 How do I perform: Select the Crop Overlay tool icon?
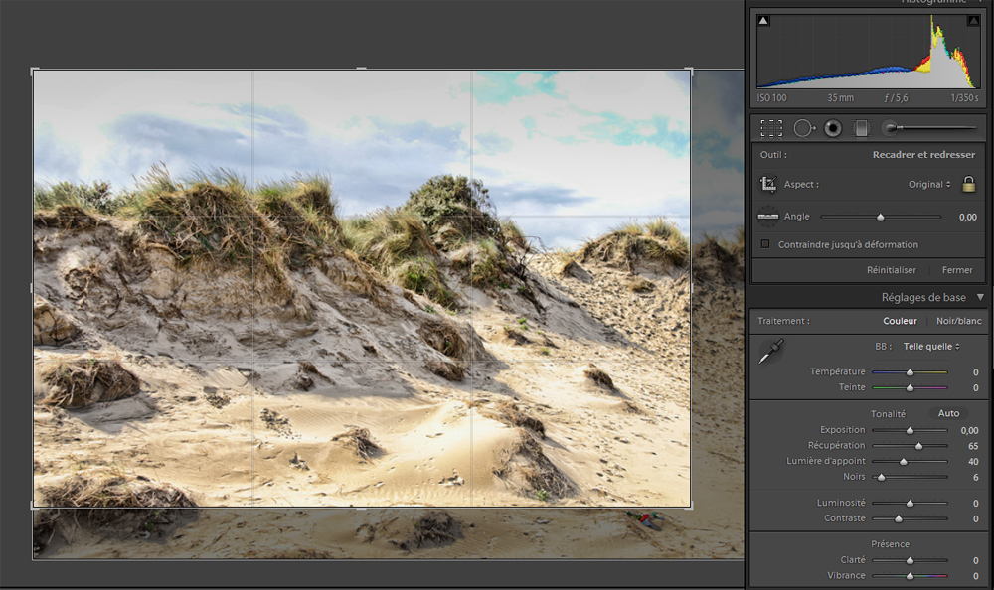coord(771,129)
